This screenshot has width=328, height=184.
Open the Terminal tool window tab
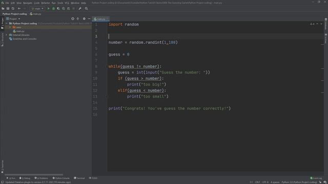[79, 178]
